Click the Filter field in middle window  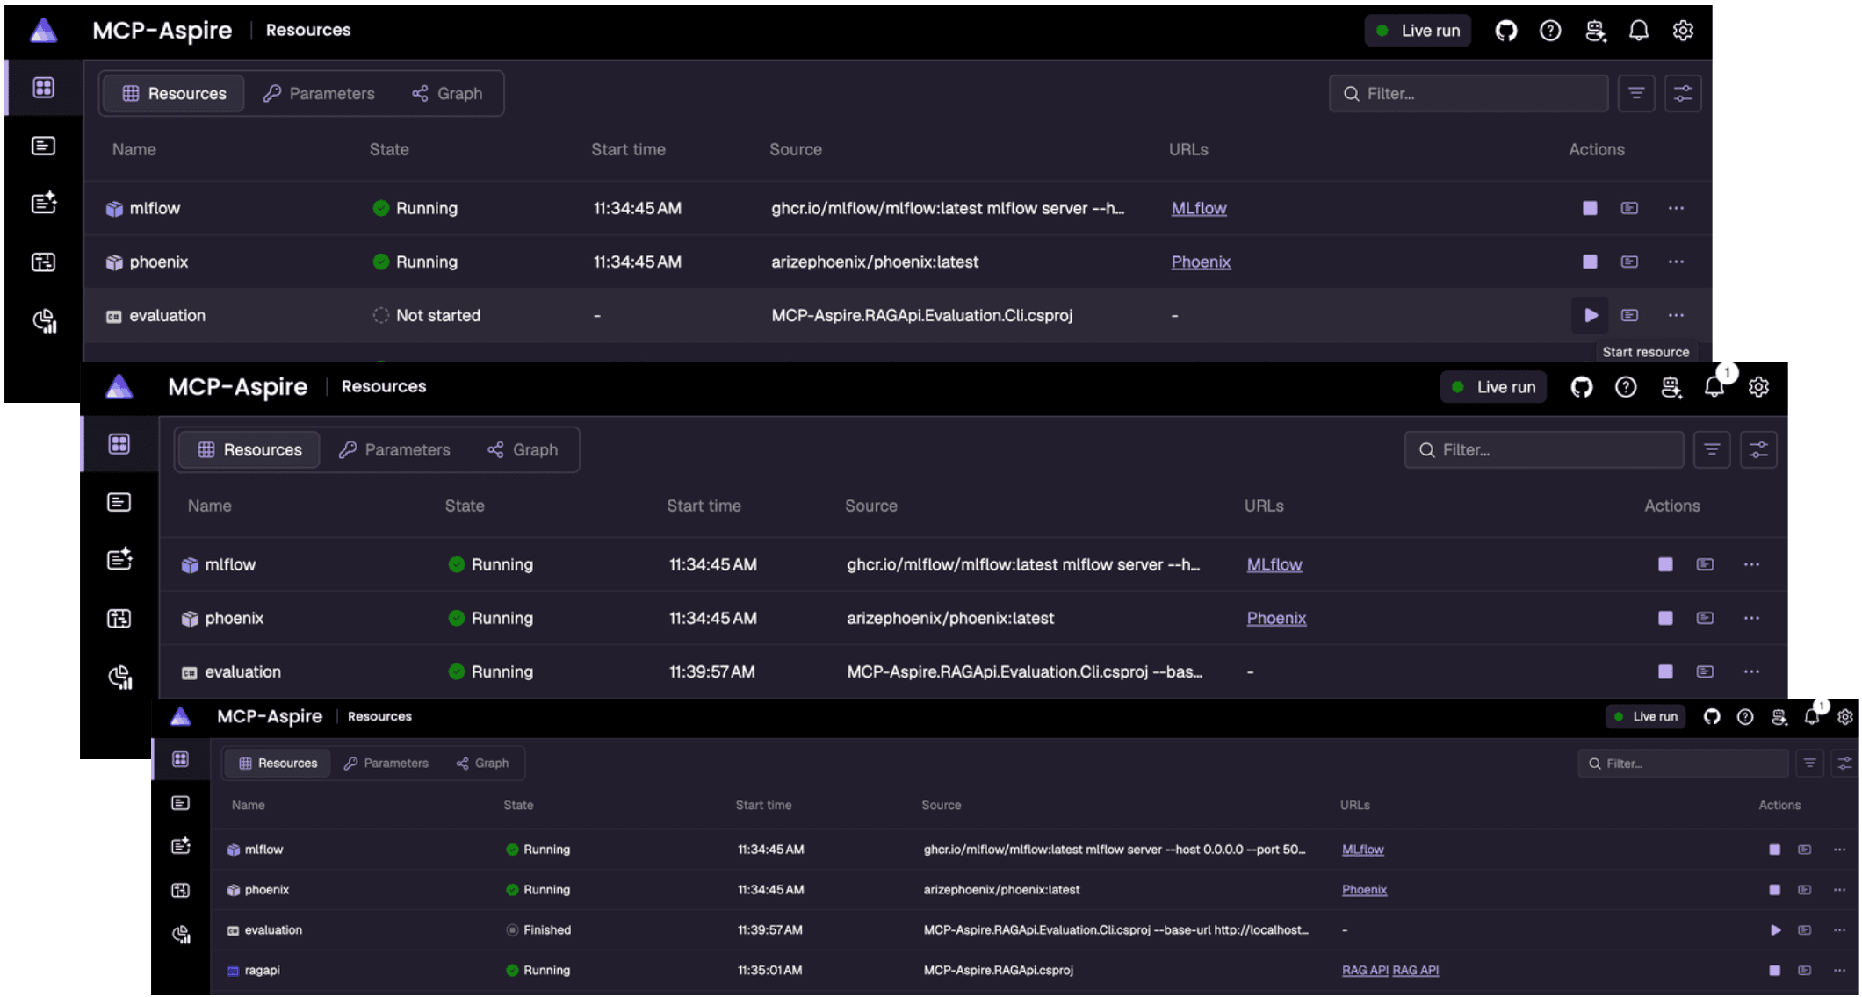(x=1544, y=450)
